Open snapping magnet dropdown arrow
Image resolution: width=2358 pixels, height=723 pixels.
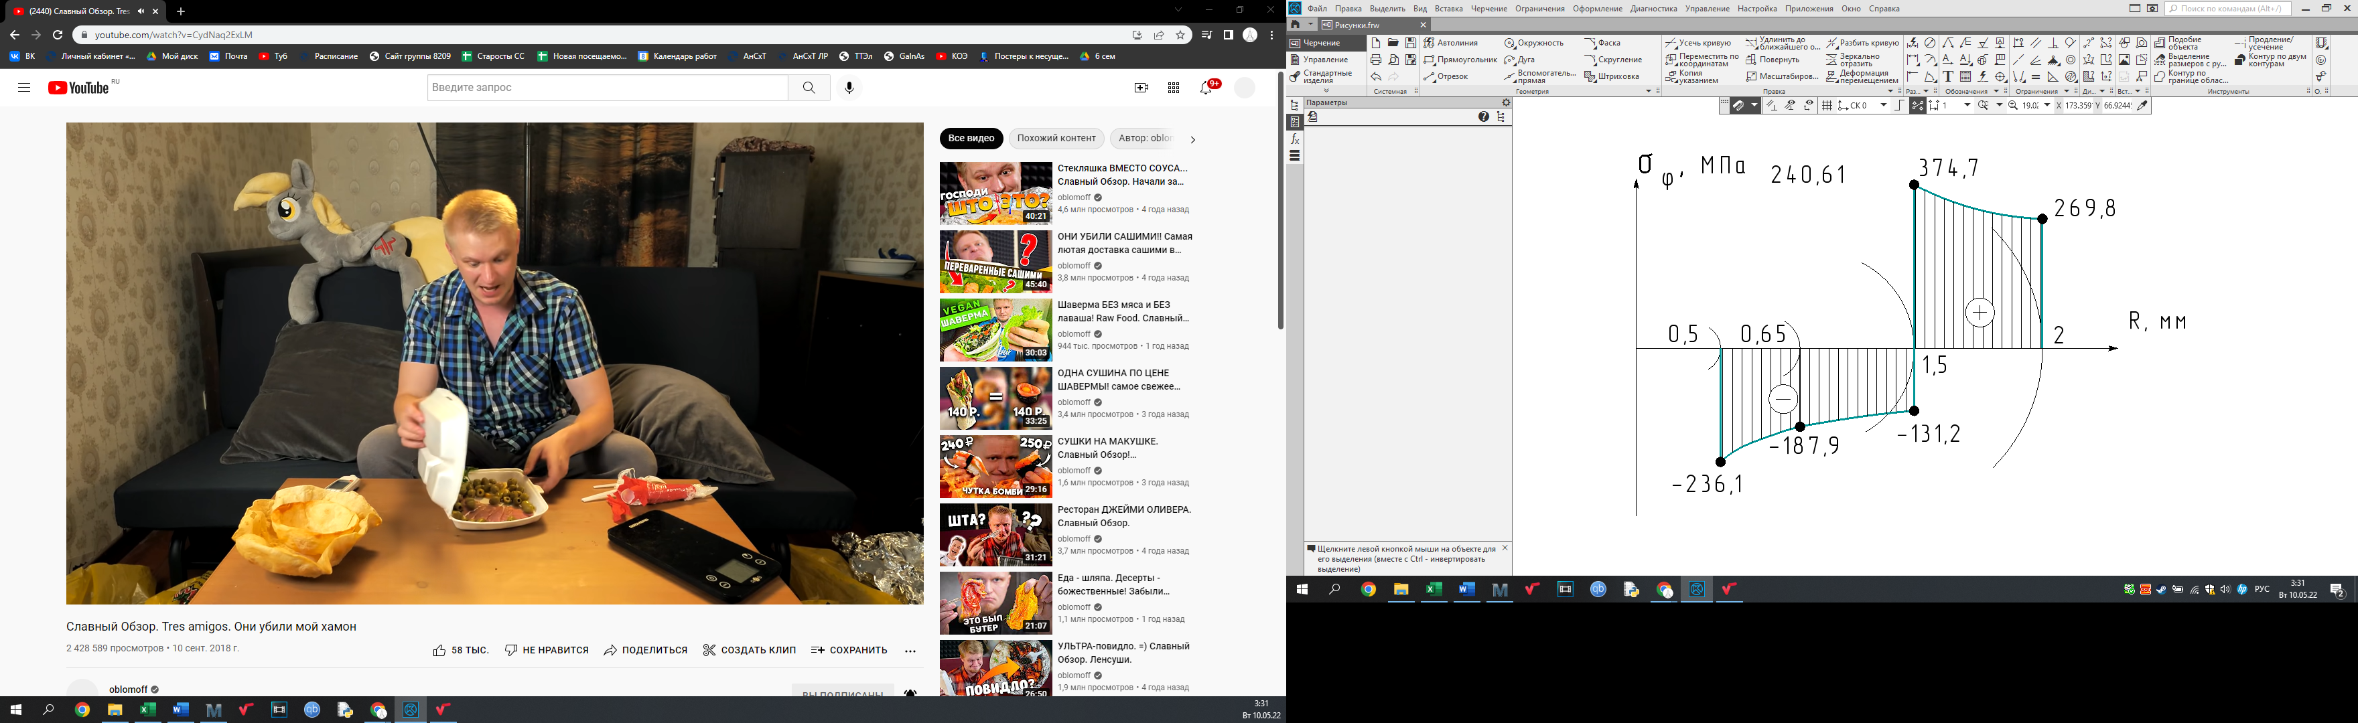click(x=1755, y=106)
